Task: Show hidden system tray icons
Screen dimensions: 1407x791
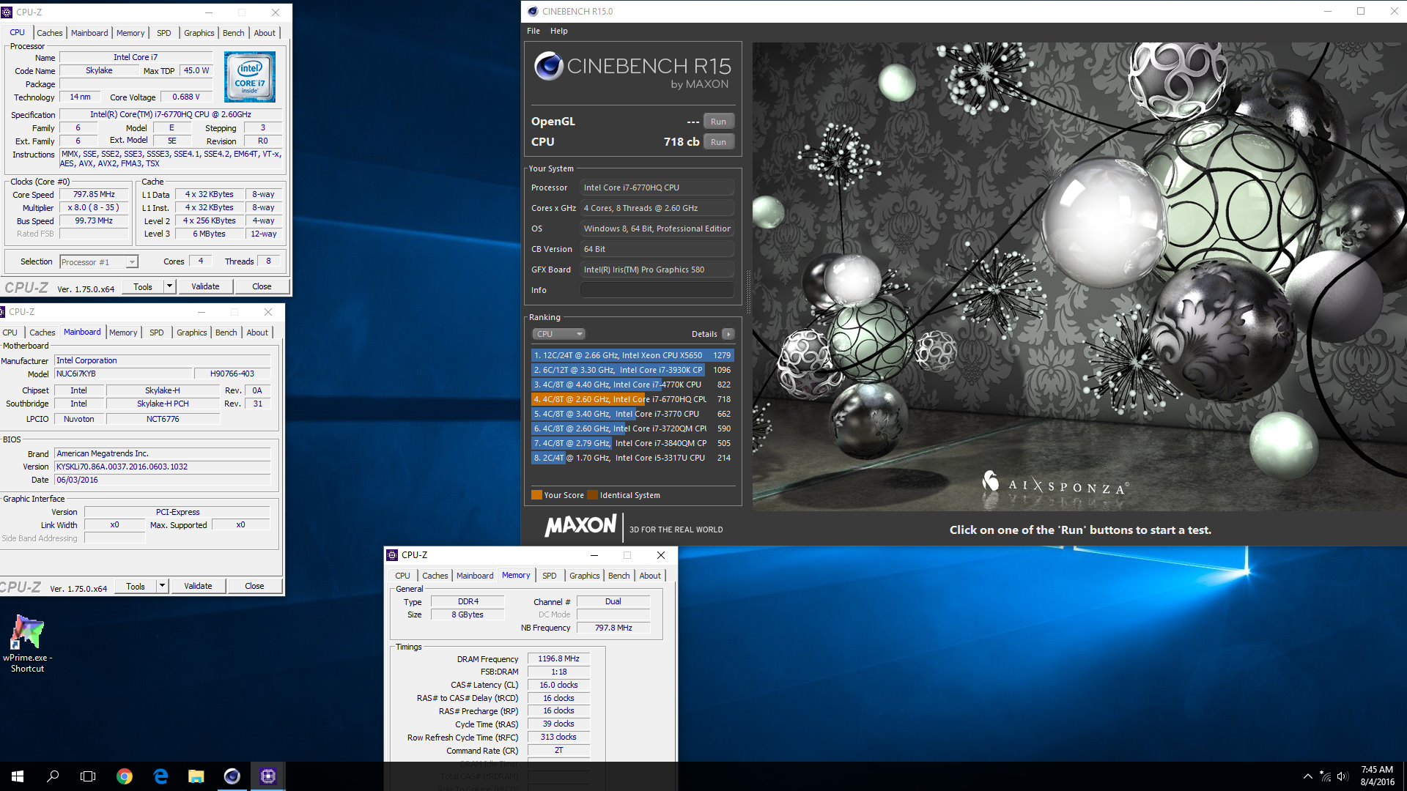Action: pos(1307,776)
